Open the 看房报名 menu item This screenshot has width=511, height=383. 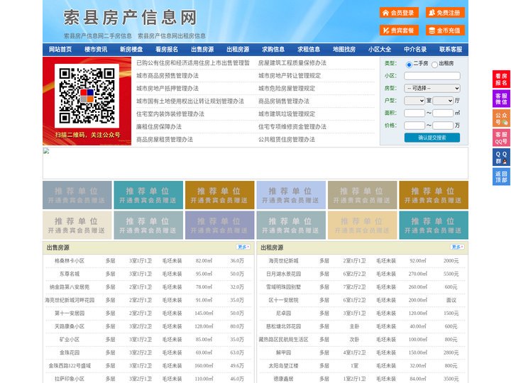[167, 50]
